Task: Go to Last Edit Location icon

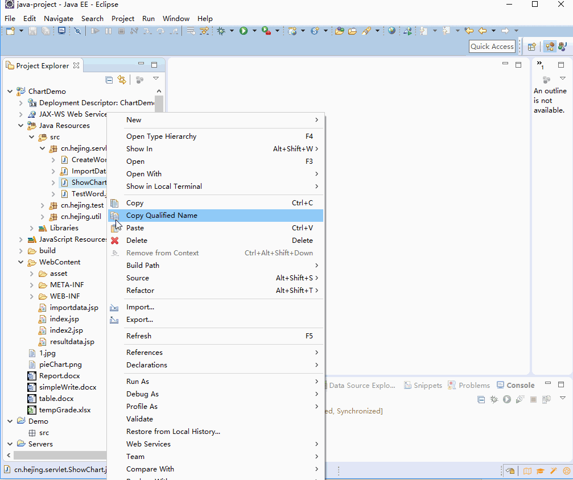Action: pyautogui.click(x=469, y=31)
